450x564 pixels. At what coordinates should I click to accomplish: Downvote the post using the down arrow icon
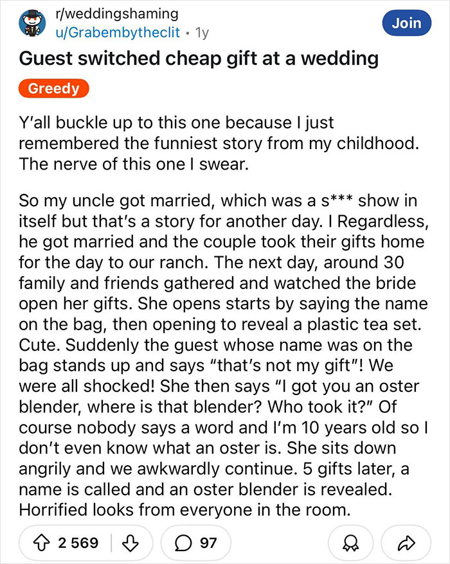click(131, 543)
